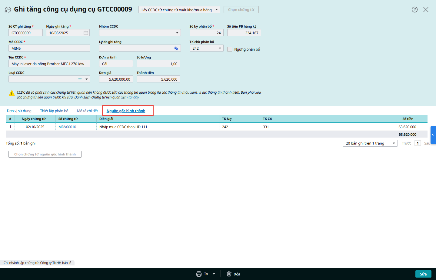Expand the Nhóm CCDC dropdown

point(177,33)
